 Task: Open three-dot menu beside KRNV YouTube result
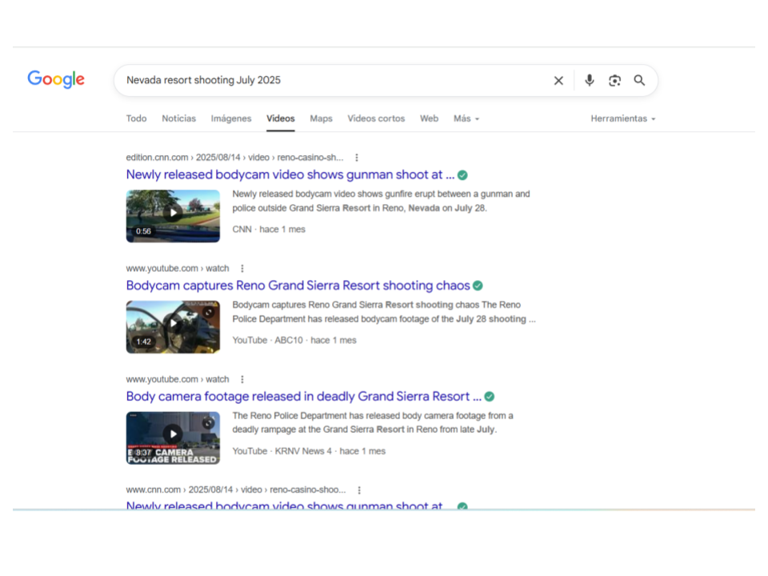[x=242, y=380]
